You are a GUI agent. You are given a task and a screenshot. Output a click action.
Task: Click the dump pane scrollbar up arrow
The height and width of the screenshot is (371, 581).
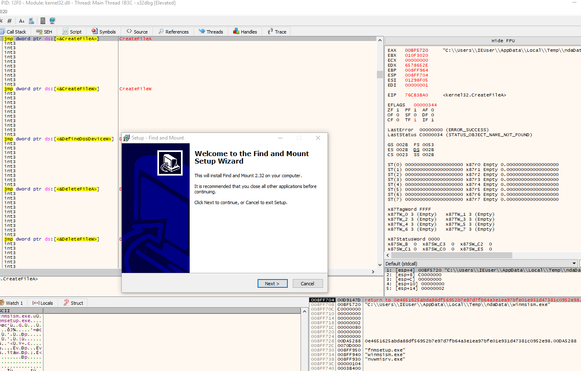[x=304, y=311]
